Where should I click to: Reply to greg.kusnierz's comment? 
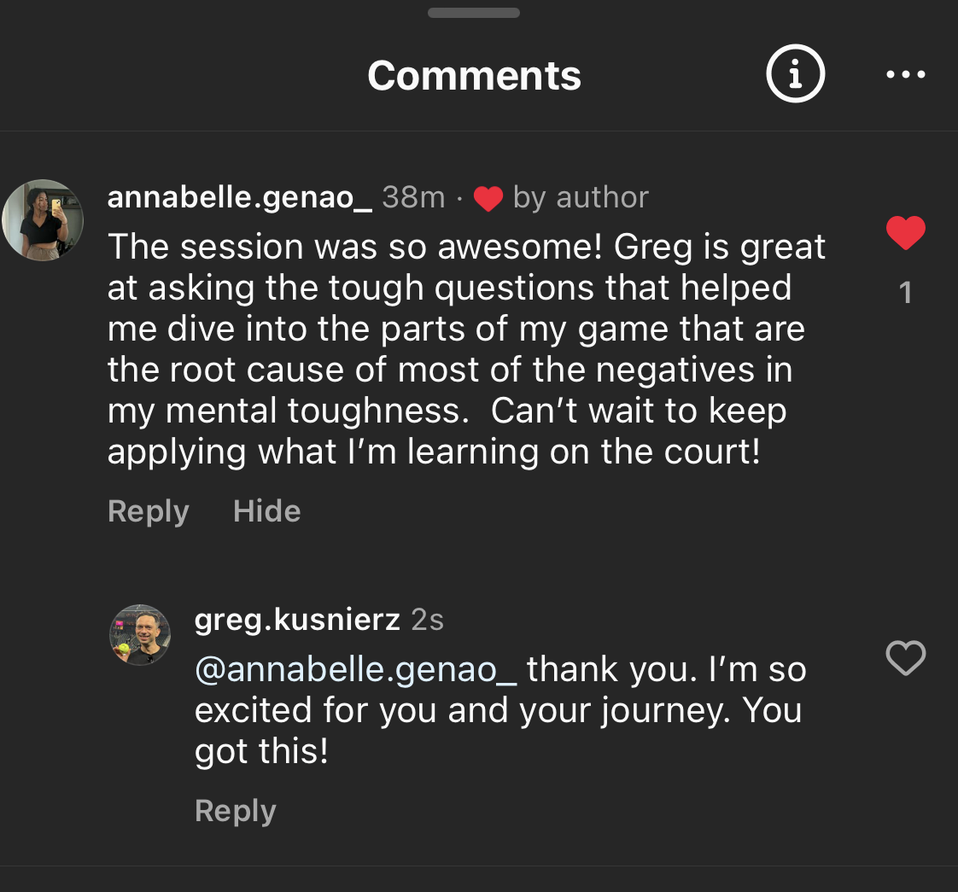coord(235,811)
